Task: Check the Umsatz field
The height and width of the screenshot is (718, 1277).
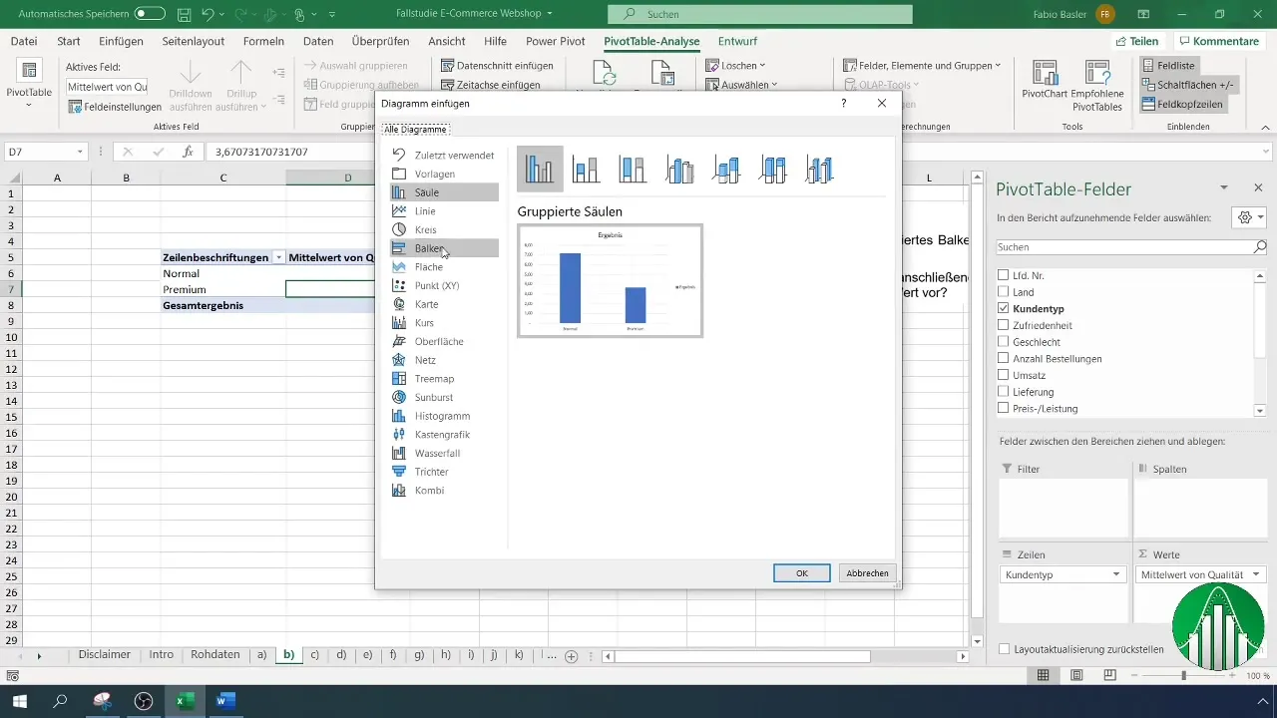Action: click(1004, 375)
